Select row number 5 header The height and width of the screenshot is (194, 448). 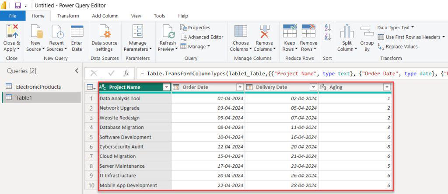(91, 137)
